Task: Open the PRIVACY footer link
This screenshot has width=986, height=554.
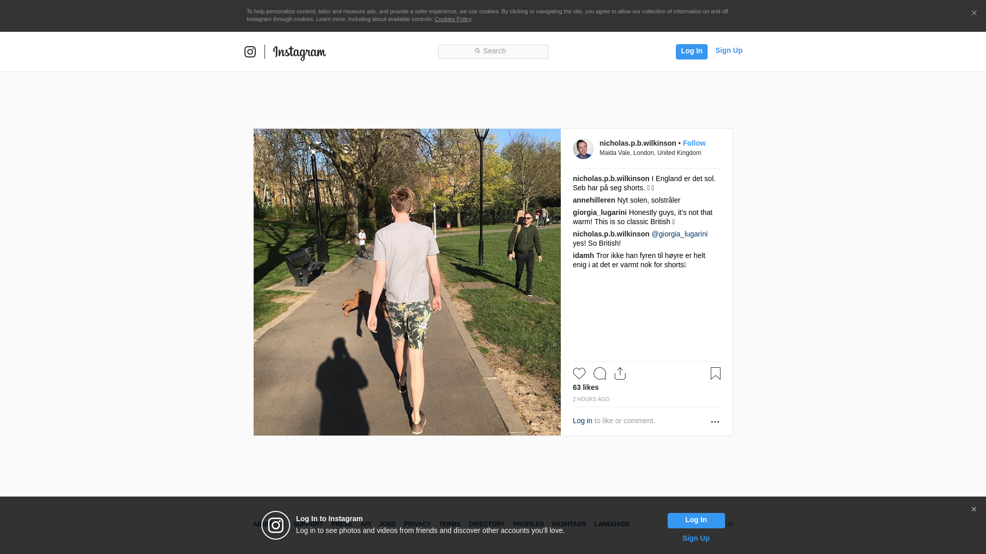Action: point(417,524)
